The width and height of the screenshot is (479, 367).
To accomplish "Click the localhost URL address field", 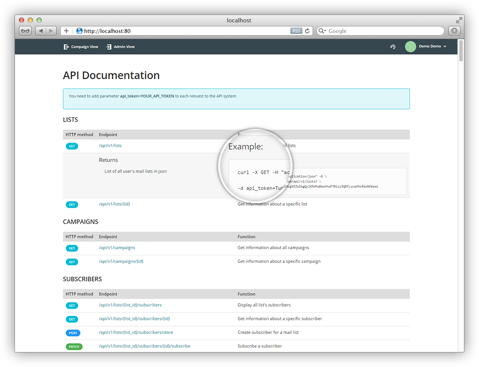I will click(x=185, y=31).
